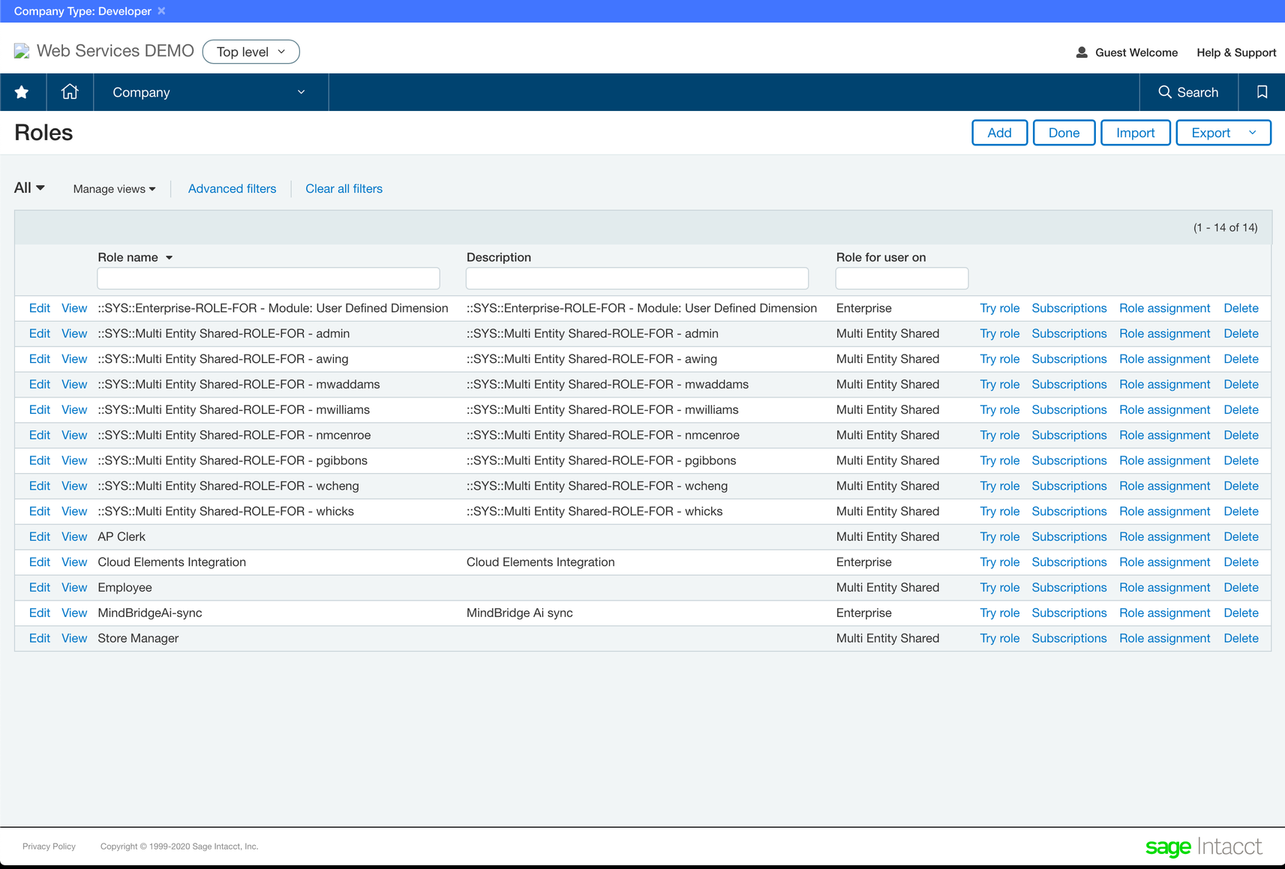Try role for mwaddams
This screenshot has height=869, width=1285.
999,385
